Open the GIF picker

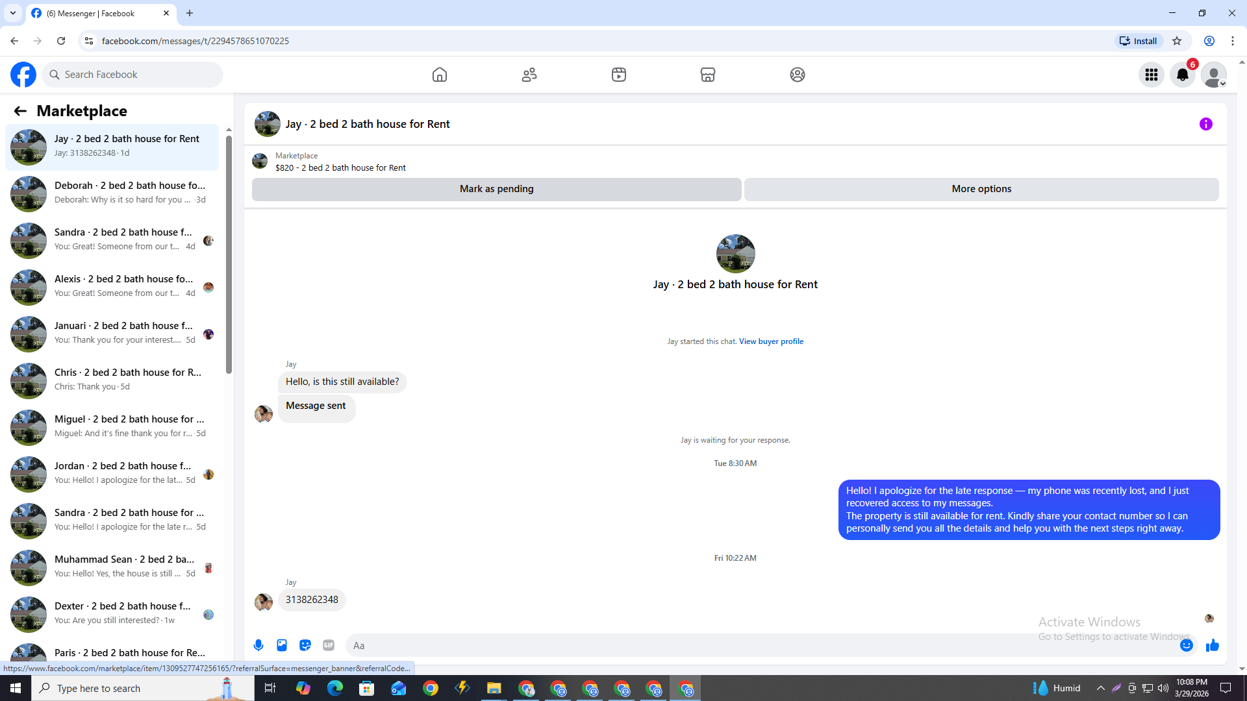(329, 645)
